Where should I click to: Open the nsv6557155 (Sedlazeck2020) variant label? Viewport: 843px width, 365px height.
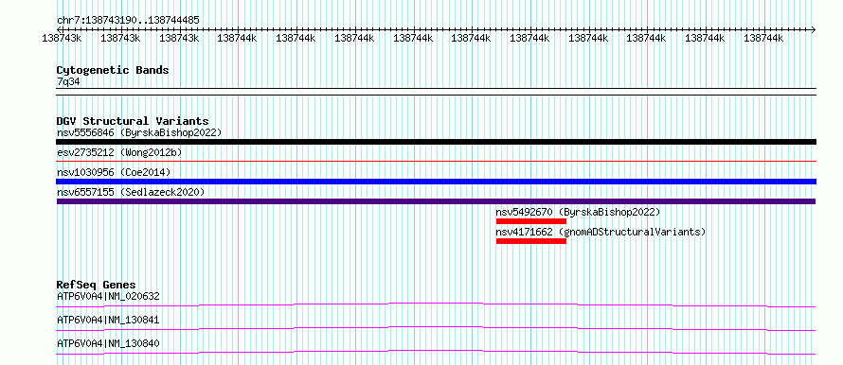pyautogui.click(x=131, y=192)
